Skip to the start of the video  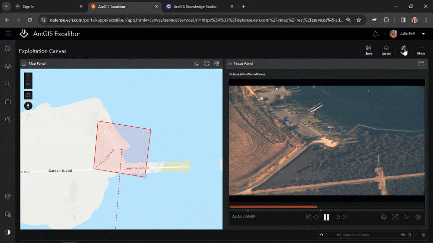pos(309,217)
